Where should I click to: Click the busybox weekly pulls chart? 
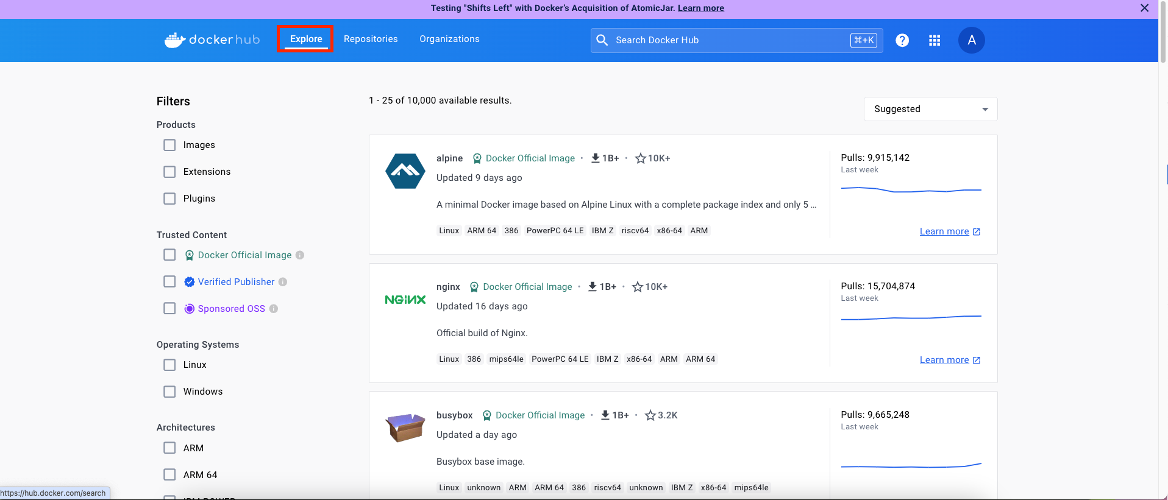tap(911, 466)
